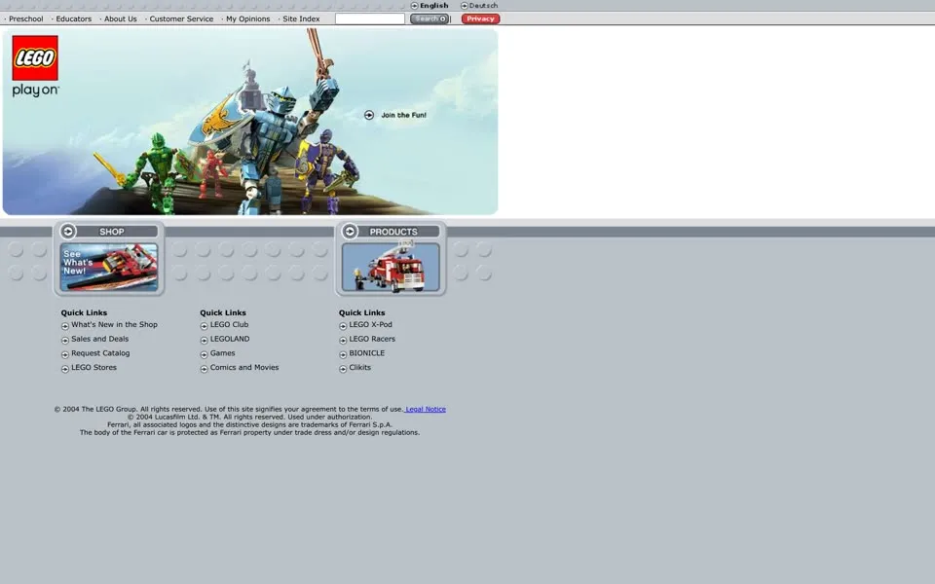This screenshot has height=584, width=935.
Task: Open What's New in the Shop link
Action: coord(115,325)
